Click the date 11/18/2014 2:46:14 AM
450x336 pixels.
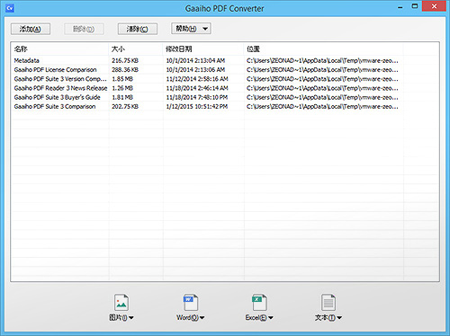tap(197, 88)
